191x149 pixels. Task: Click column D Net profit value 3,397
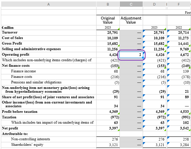tap(160, 128)
